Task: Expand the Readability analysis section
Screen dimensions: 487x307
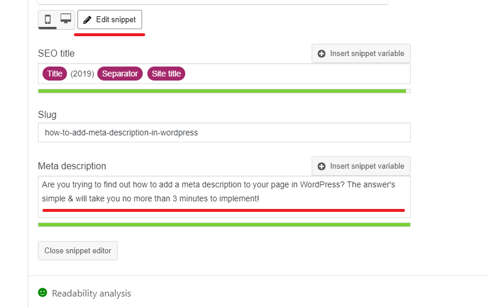Action: 91,294
